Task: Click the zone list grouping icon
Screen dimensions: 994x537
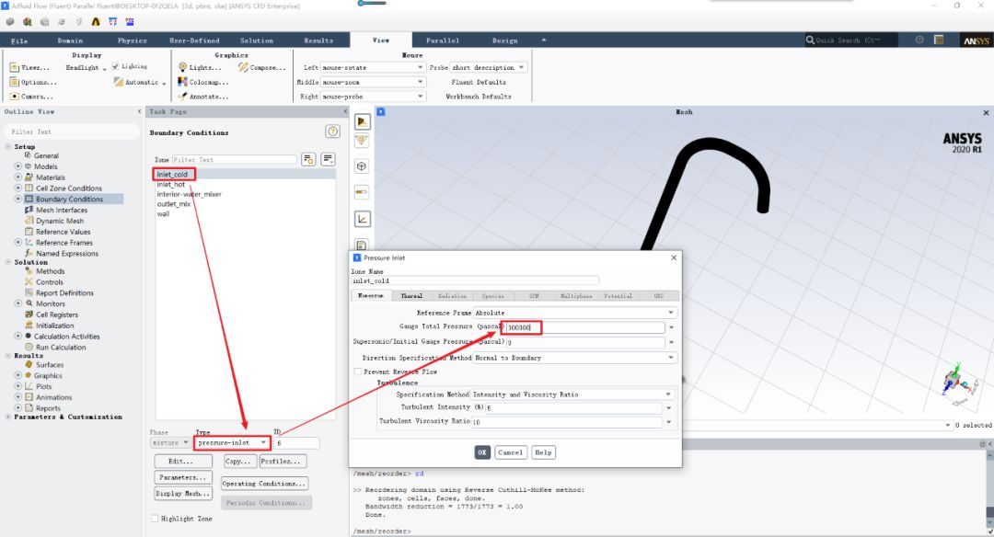Action: 328,159
